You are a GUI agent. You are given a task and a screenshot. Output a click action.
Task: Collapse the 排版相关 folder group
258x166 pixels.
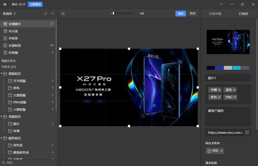click(x=2, y=73)
